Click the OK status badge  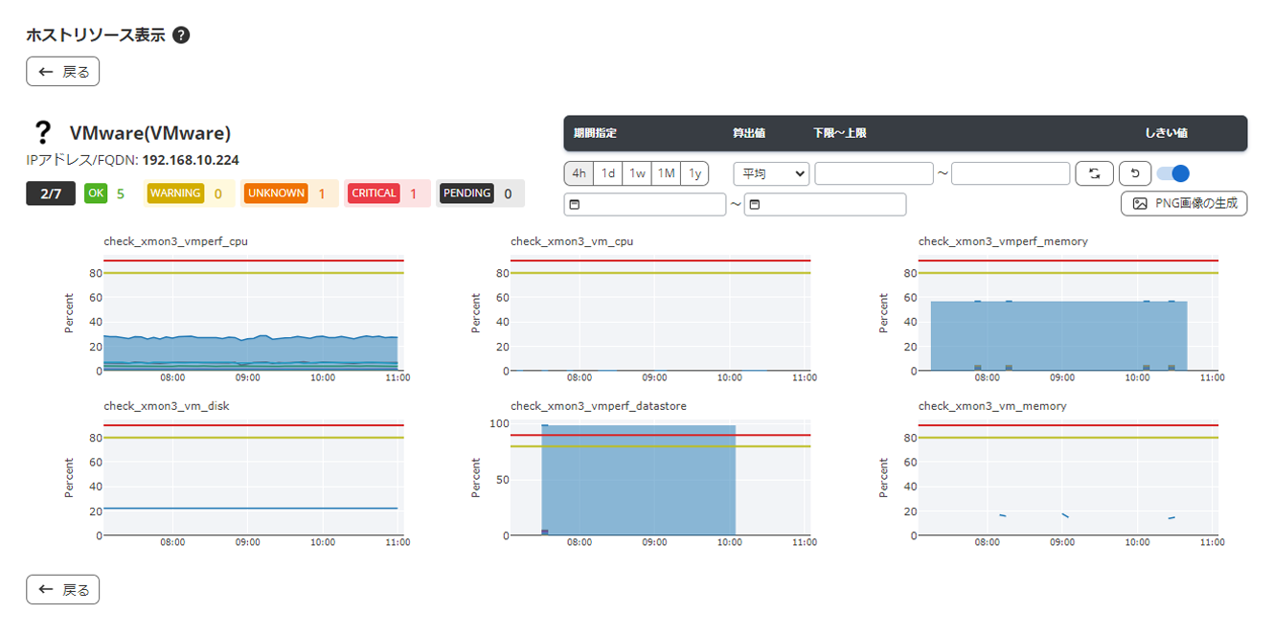[x=96, y=193]
